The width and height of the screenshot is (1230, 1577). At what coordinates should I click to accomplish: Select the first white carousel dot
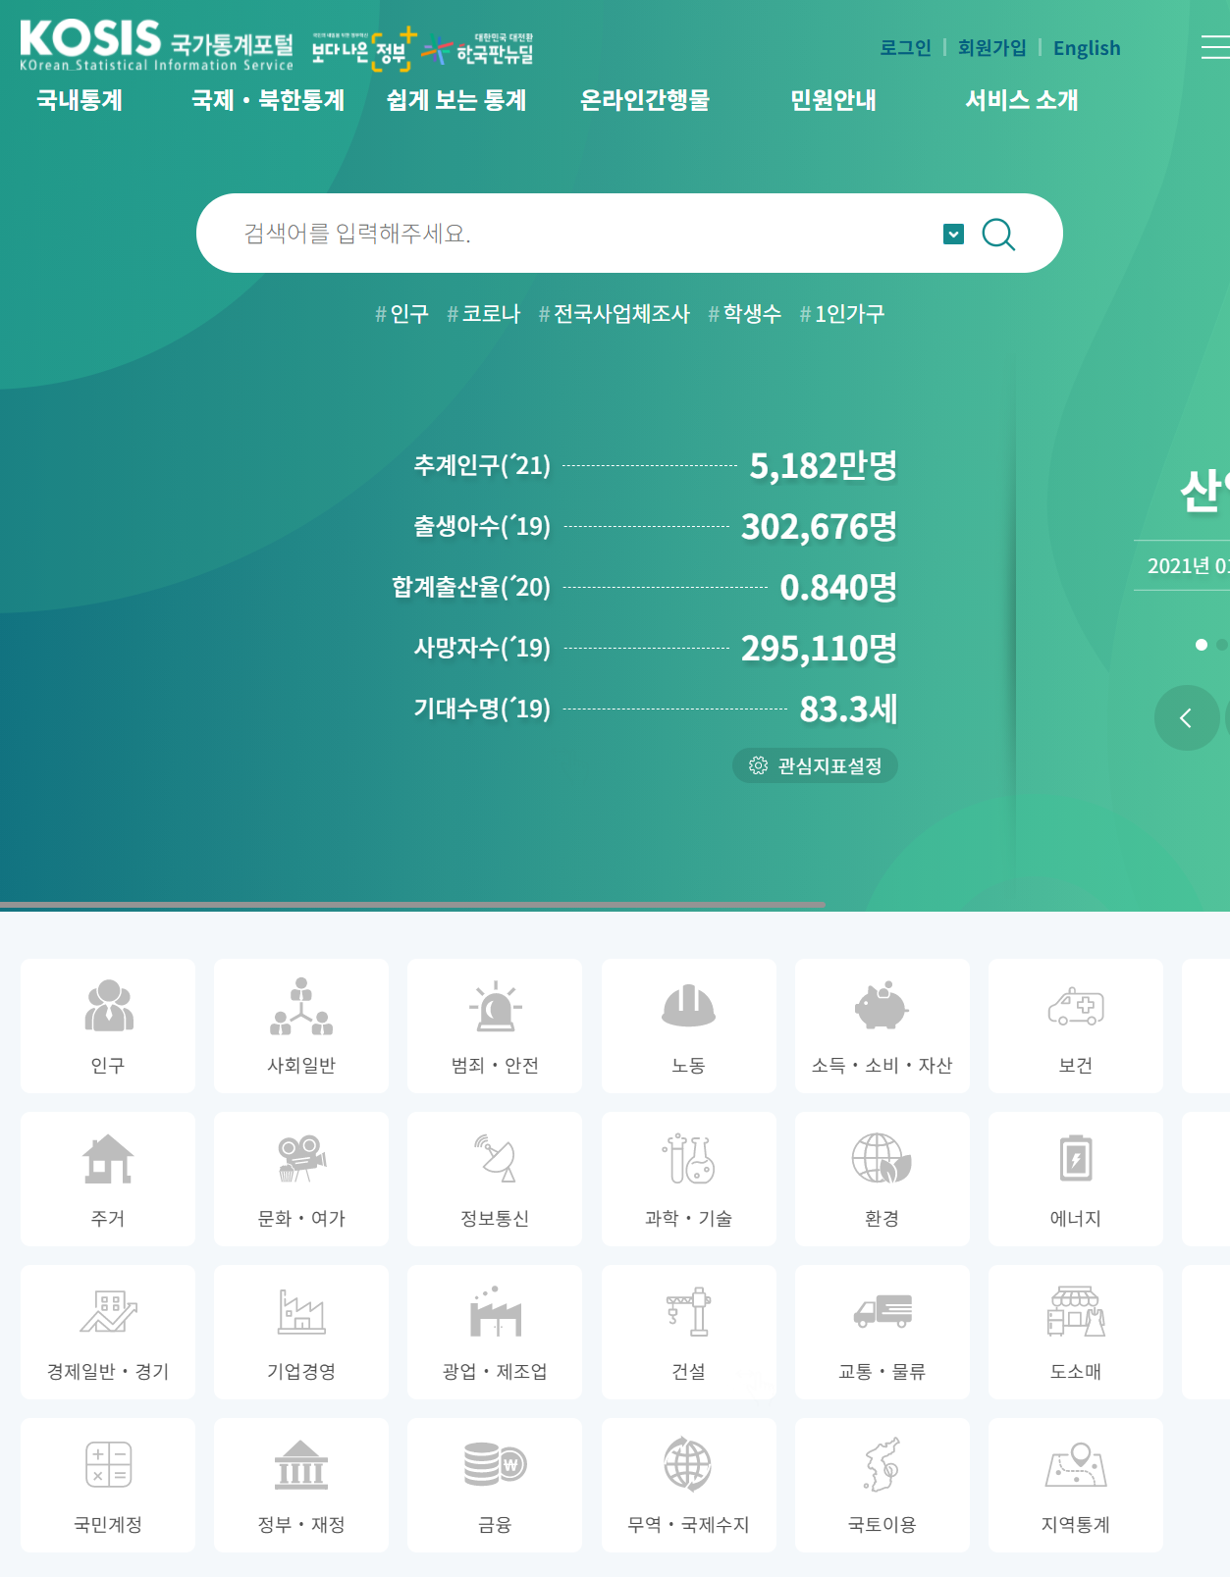pos(1201,645)
